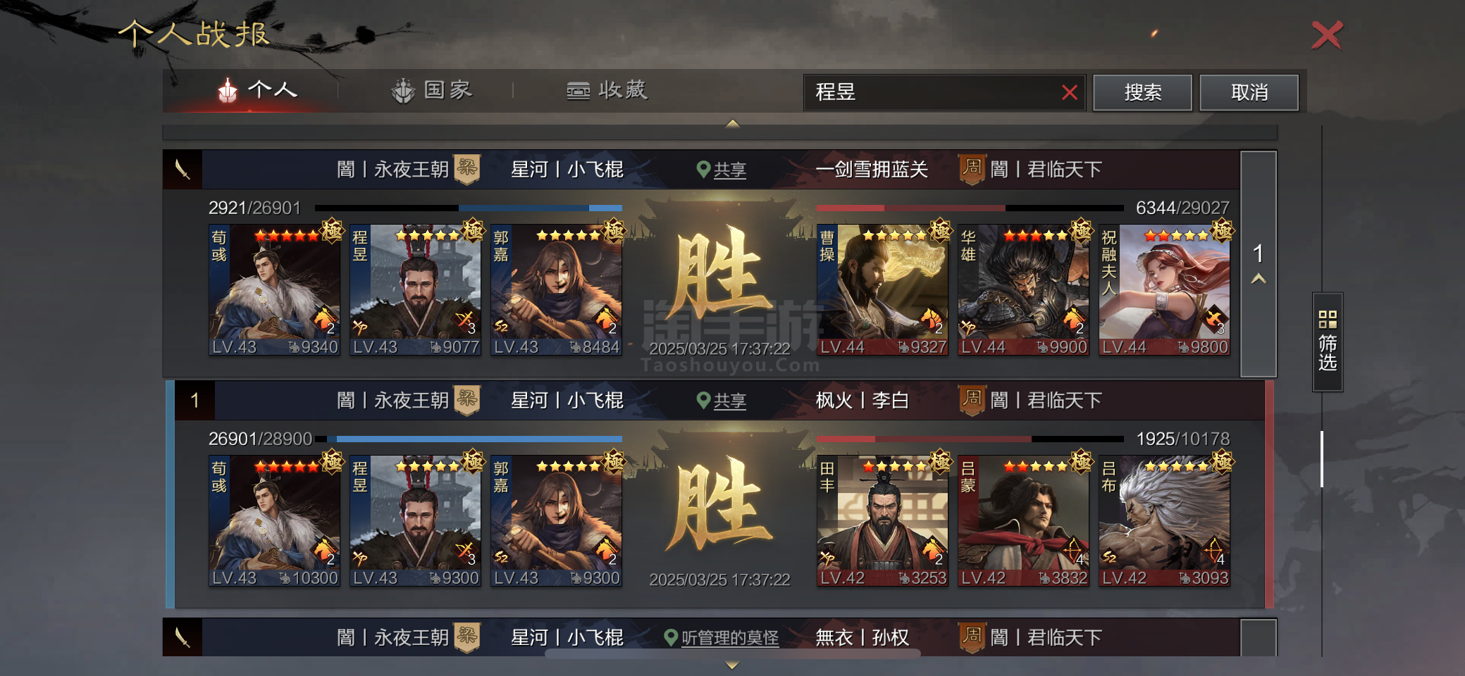
Task: Click the vertical scrollbar handle on the right
Action: (x=1322, y=459)
